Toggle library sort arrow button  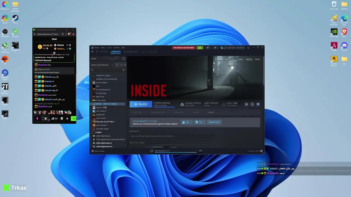point(117,65)
